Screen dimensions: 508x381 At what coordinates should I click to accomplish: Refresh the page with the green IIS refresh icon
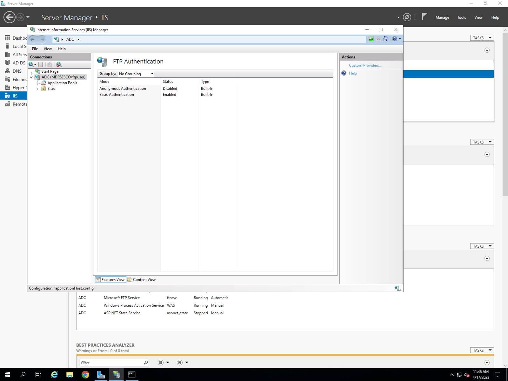click(x=371, y=39)
